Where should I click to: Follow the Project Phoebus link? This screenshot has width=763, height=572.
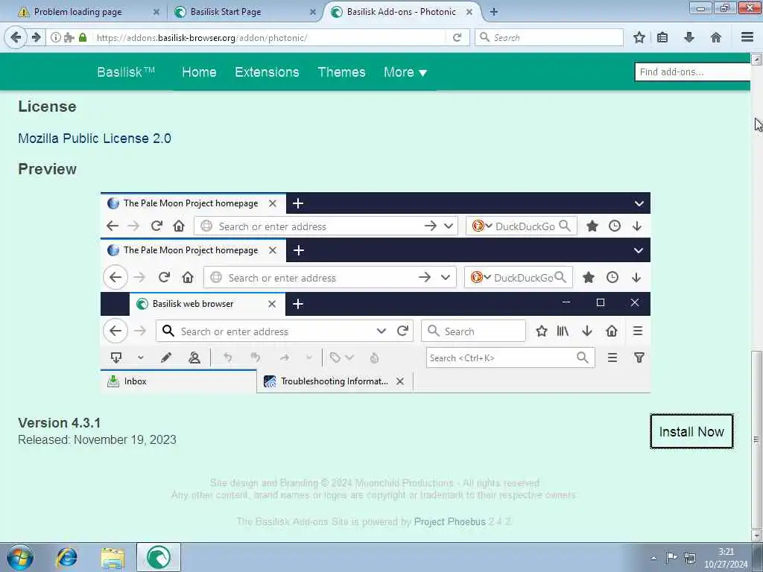(x=449, y=521)
